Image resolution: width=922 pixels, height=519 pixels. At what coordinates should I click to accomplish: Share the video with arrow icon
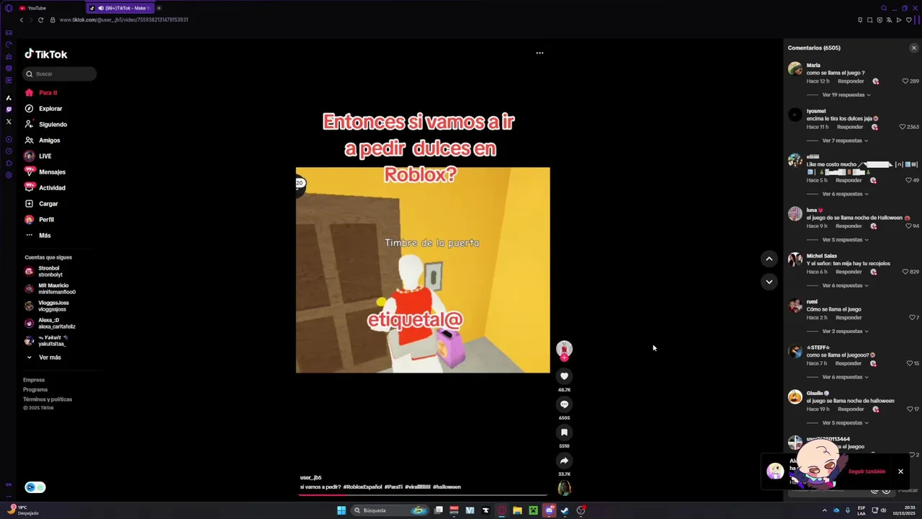(x=564, y=461)
